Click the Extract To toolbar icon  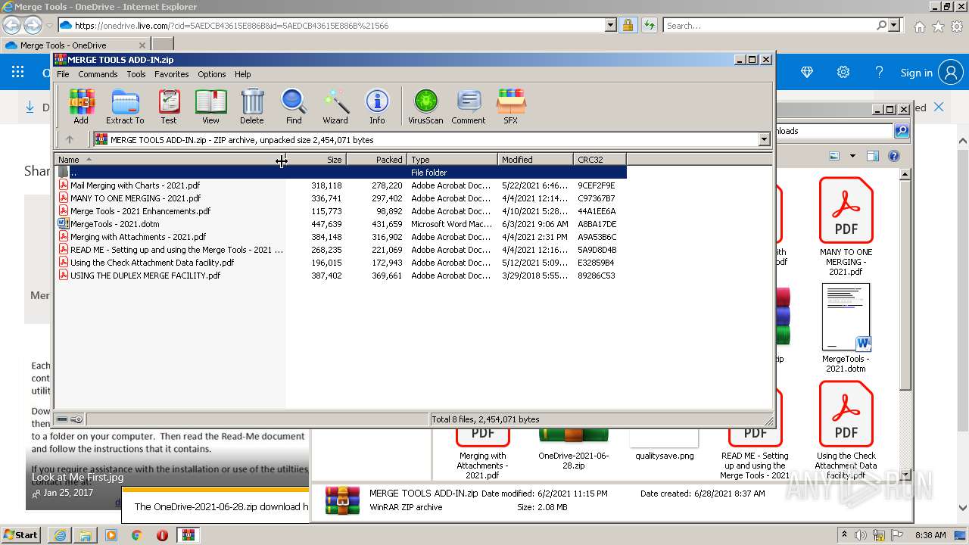coord(125,106)
